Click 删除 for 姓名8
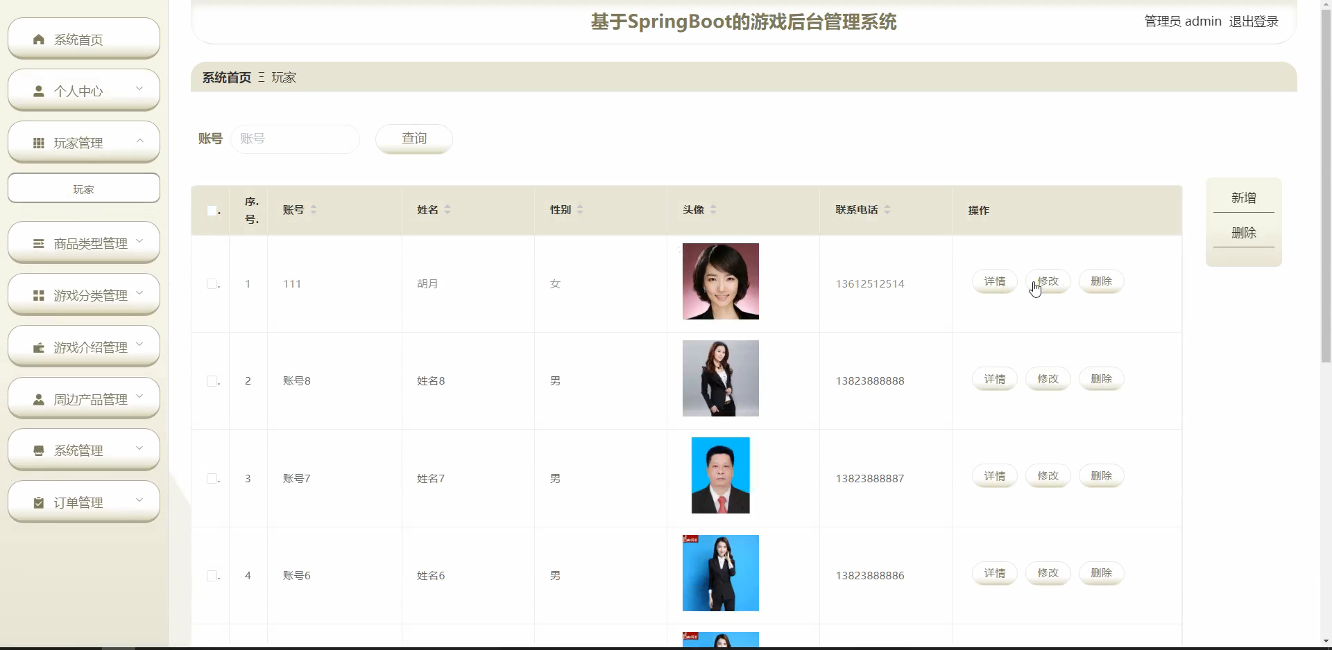 coord(1102,379)
